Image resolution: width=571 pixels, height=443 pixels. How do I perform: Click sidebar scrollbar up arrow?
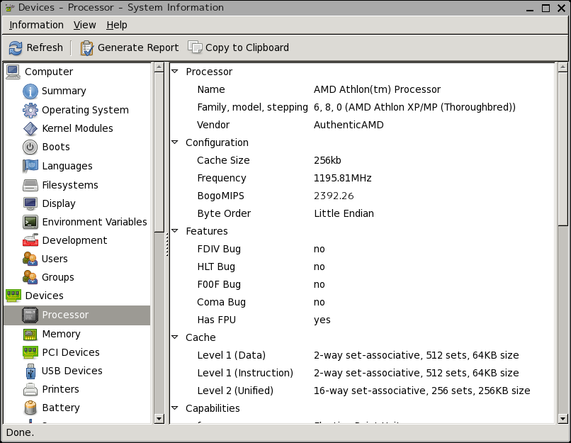pyautogui.click(x=159, y=67)
